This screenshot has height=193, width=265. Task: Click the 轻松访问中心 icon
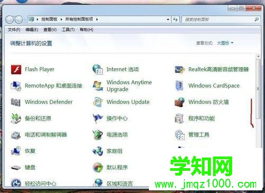[16, 182]
